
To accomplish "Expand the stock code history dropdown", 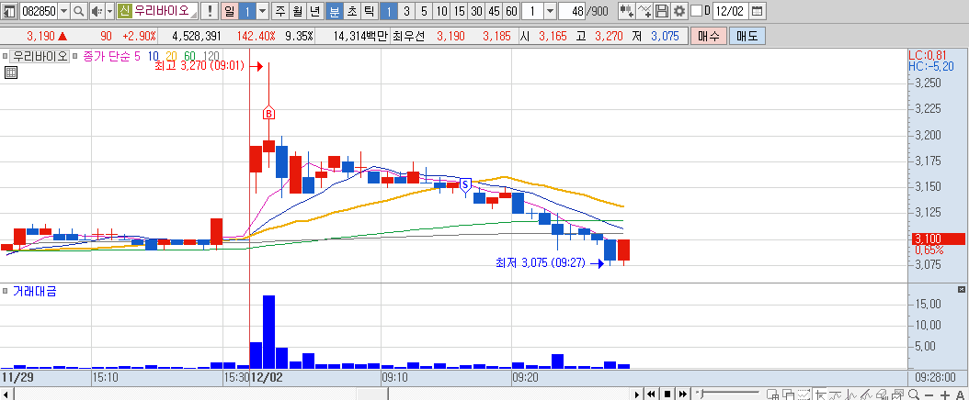I will click(64, 11).
